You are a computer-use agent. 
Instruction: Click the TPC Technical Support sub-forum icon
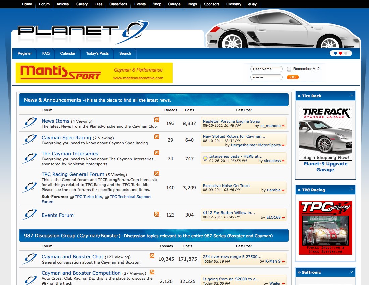coord(107,197)
